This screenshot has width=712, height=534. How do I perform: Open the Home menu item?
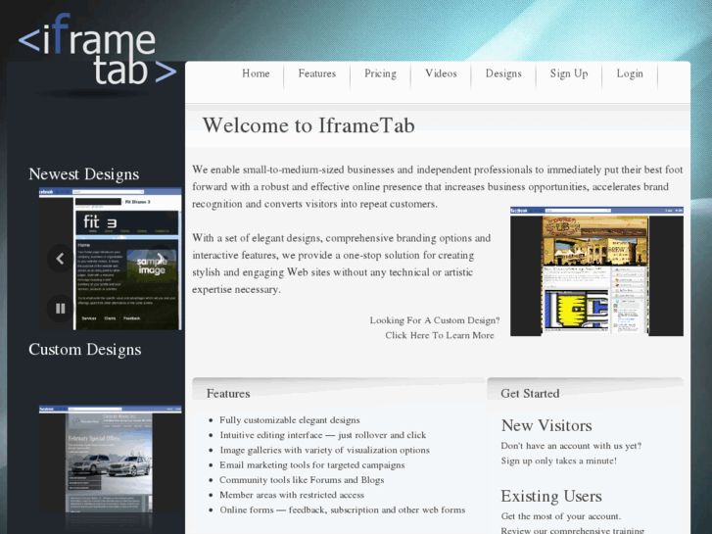(256, 73)
